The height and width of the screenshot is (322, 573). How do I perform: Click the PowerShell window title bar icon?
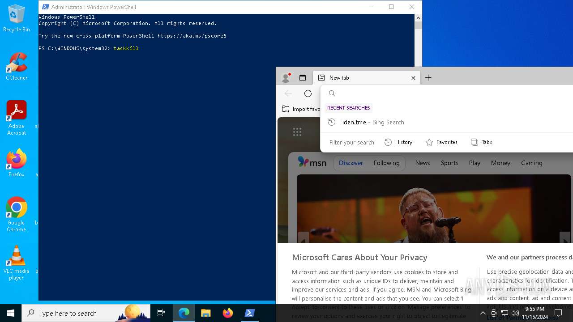pos(45,7)
